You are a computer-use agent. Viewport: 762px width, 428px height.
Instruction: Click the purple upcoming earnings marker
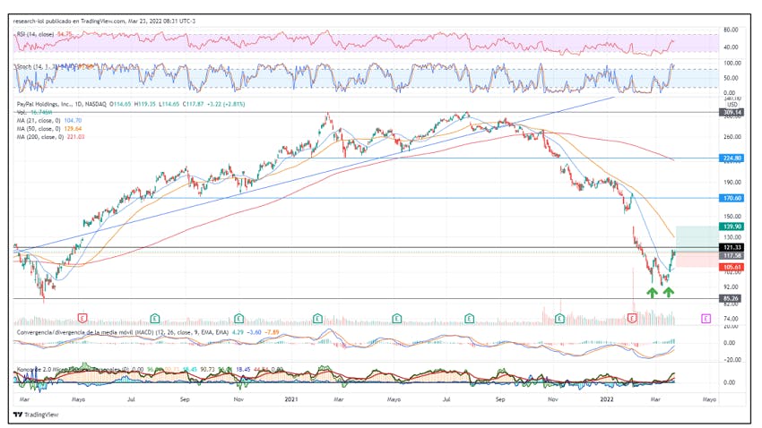click(706, 319)
